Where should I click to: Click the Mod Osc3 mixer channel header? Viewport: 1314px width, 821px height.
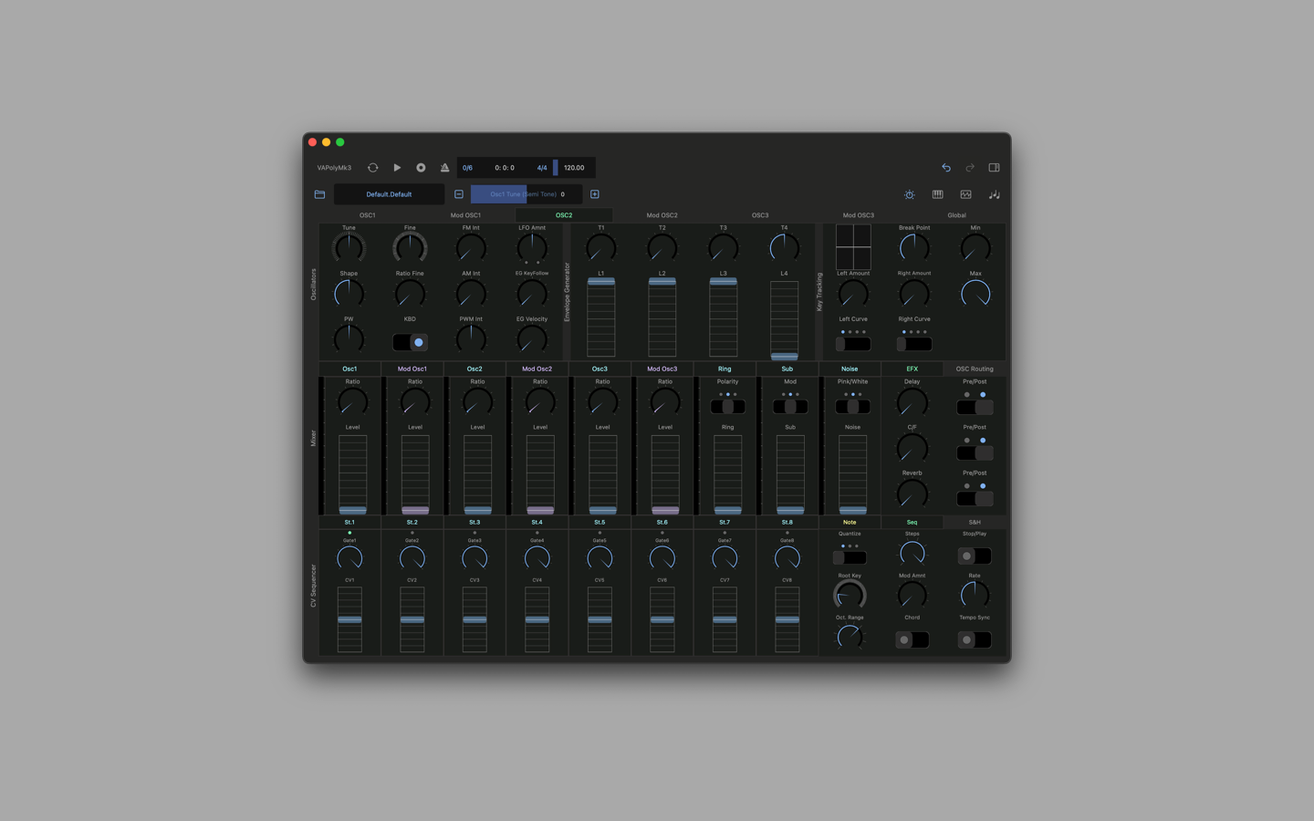click(x=662, y=369)
